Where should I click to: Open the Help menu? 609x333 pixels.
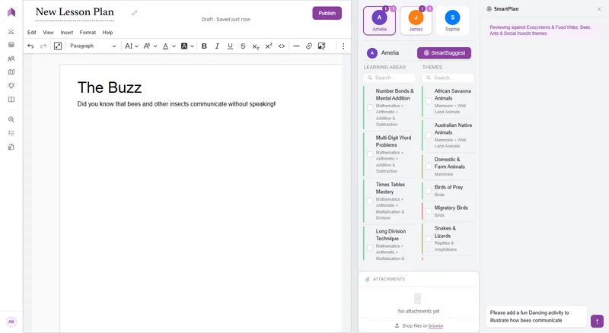[x=107, y=33]
